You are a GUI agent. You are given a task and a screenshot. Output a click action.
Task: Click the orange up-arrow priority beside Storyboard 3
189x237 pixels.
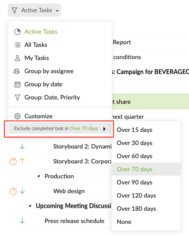(x=22, y=161)
